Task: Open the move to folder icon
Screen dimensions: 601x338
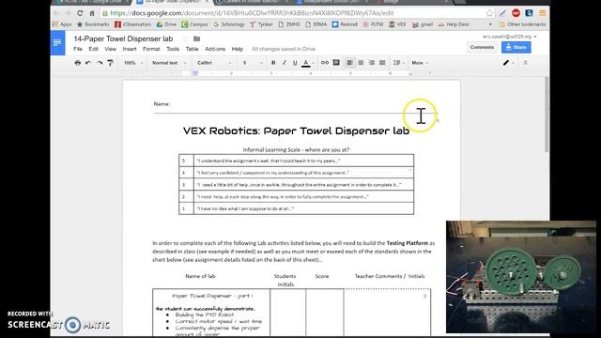Action: click(196, 38)
